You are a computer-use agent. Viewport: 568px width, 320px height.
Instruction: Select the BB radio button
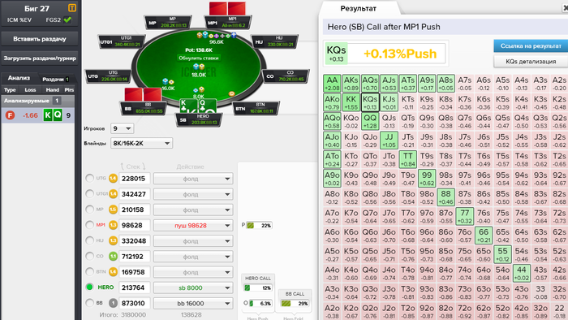click(x=89, y=303)
